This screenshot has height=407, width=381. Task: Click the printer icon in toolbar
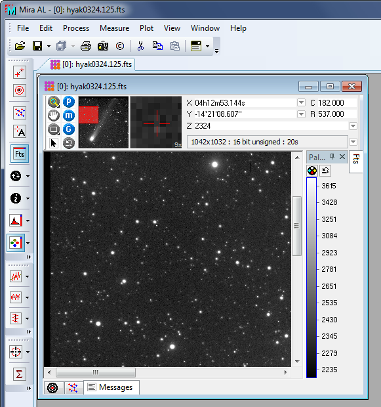pos(86,46)
